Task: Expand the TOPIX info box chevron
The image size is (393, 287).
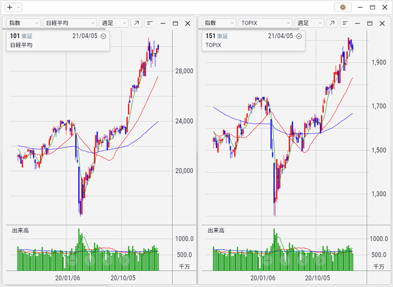Action: coord(299,36)
